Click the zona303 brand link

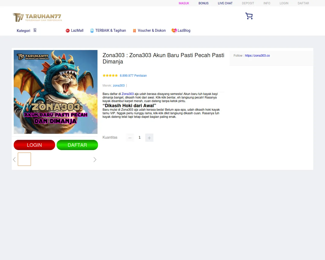[119, 86]
